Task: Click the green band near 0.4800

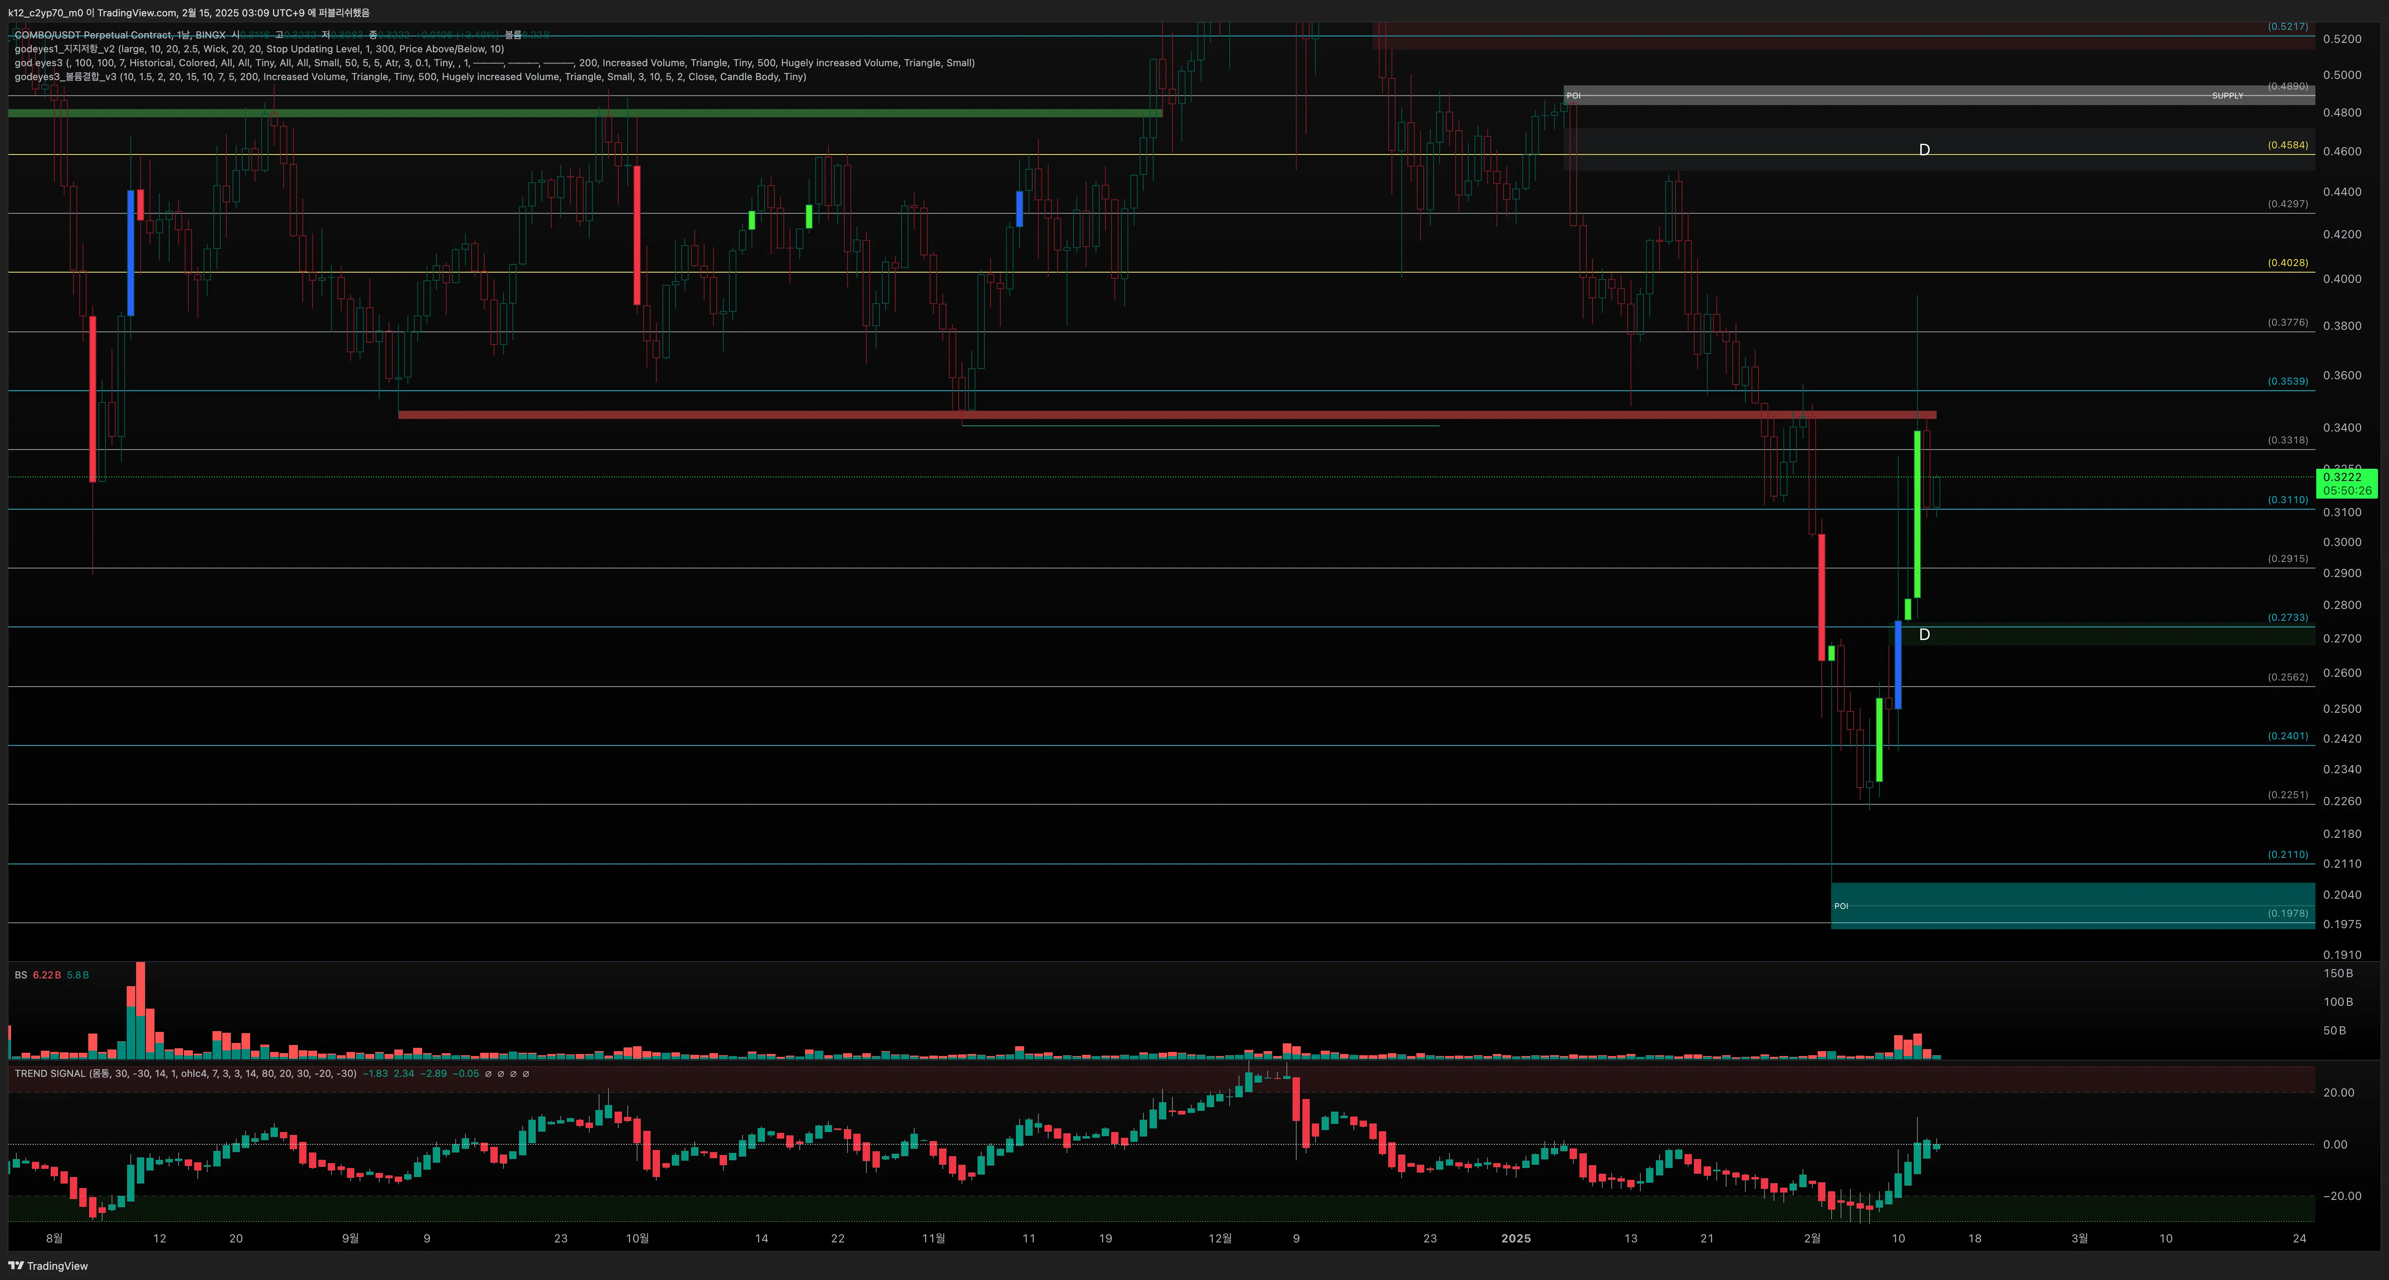Action: (584, 113)
